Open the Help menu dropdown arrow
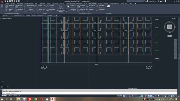Viewport: 180px width, 101px height. 167,1
